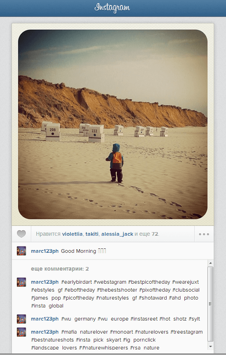Click the comments scrollbar up arrow
The width and height of the screenshot is (226, 355).
[211, 263]
